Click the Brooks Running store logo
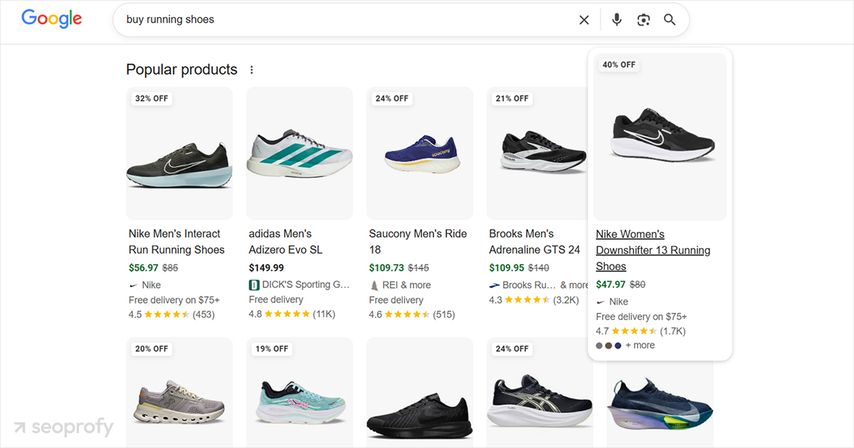This screenshot has width=854, height=448. (x=495, y=285)
